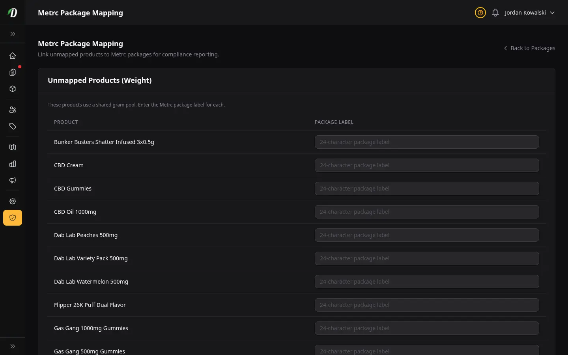Open the tags icon in sidebar

tap(13, 126)
